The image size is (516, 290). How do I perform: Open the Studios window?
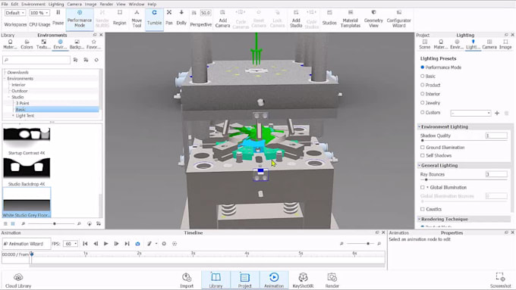pos(329,17)
